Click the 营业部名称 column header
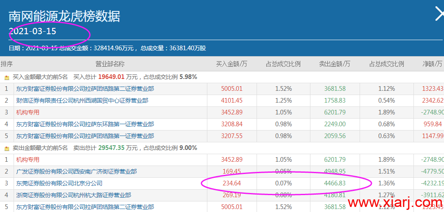Image resolution: width=444 pixels, height=212 pixels. (x=110, y=64)
